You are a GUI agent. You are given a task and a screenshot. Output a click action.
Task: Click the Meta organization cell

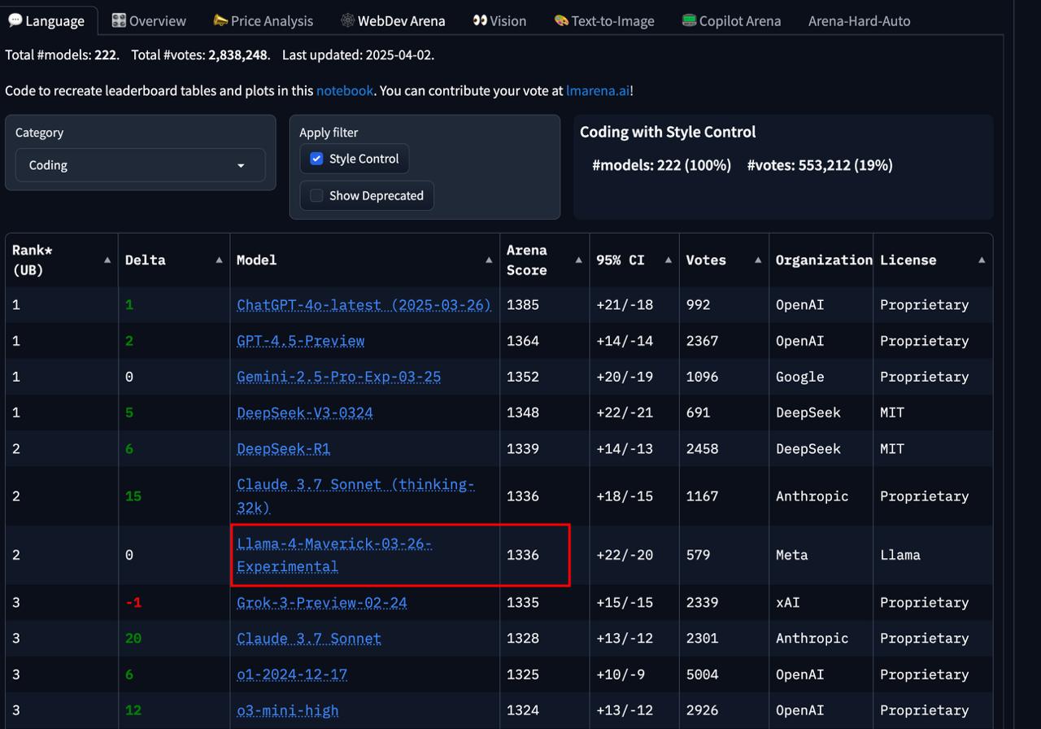click(821, 555)
